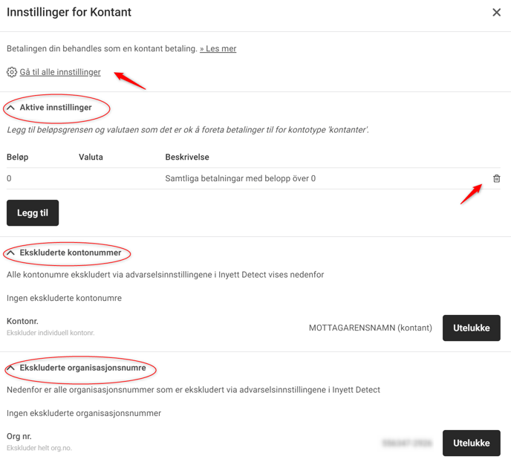Open the Les mer link
Screen dimensions: 511x465
pyautogui.click(x=218, y=48)
